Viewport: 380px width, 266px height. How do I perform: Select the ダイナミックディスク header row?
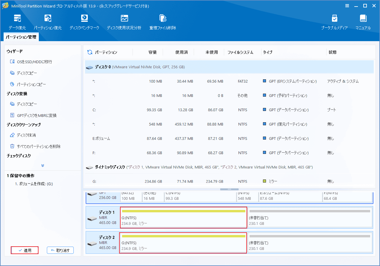(x=229, y=167)
